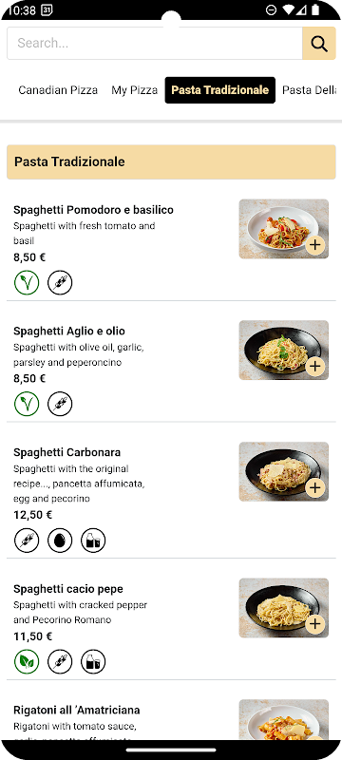
Task: Tap milk allergen icon under Spaghetti Carbonara
Action: (x=93, y=541)
